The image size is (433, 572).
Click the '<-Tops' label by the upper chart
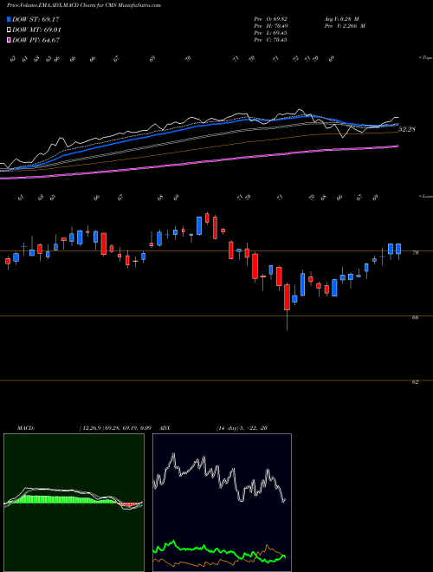click(426, 58)
